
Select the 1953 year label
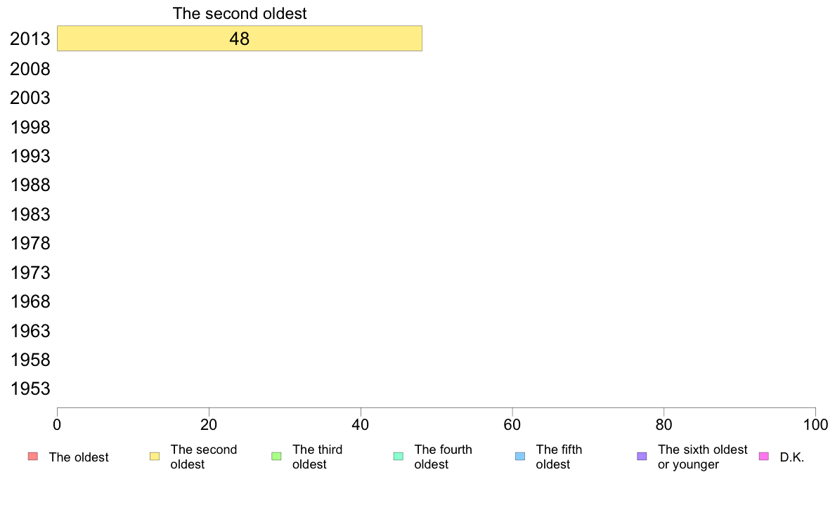coord(30,388)
